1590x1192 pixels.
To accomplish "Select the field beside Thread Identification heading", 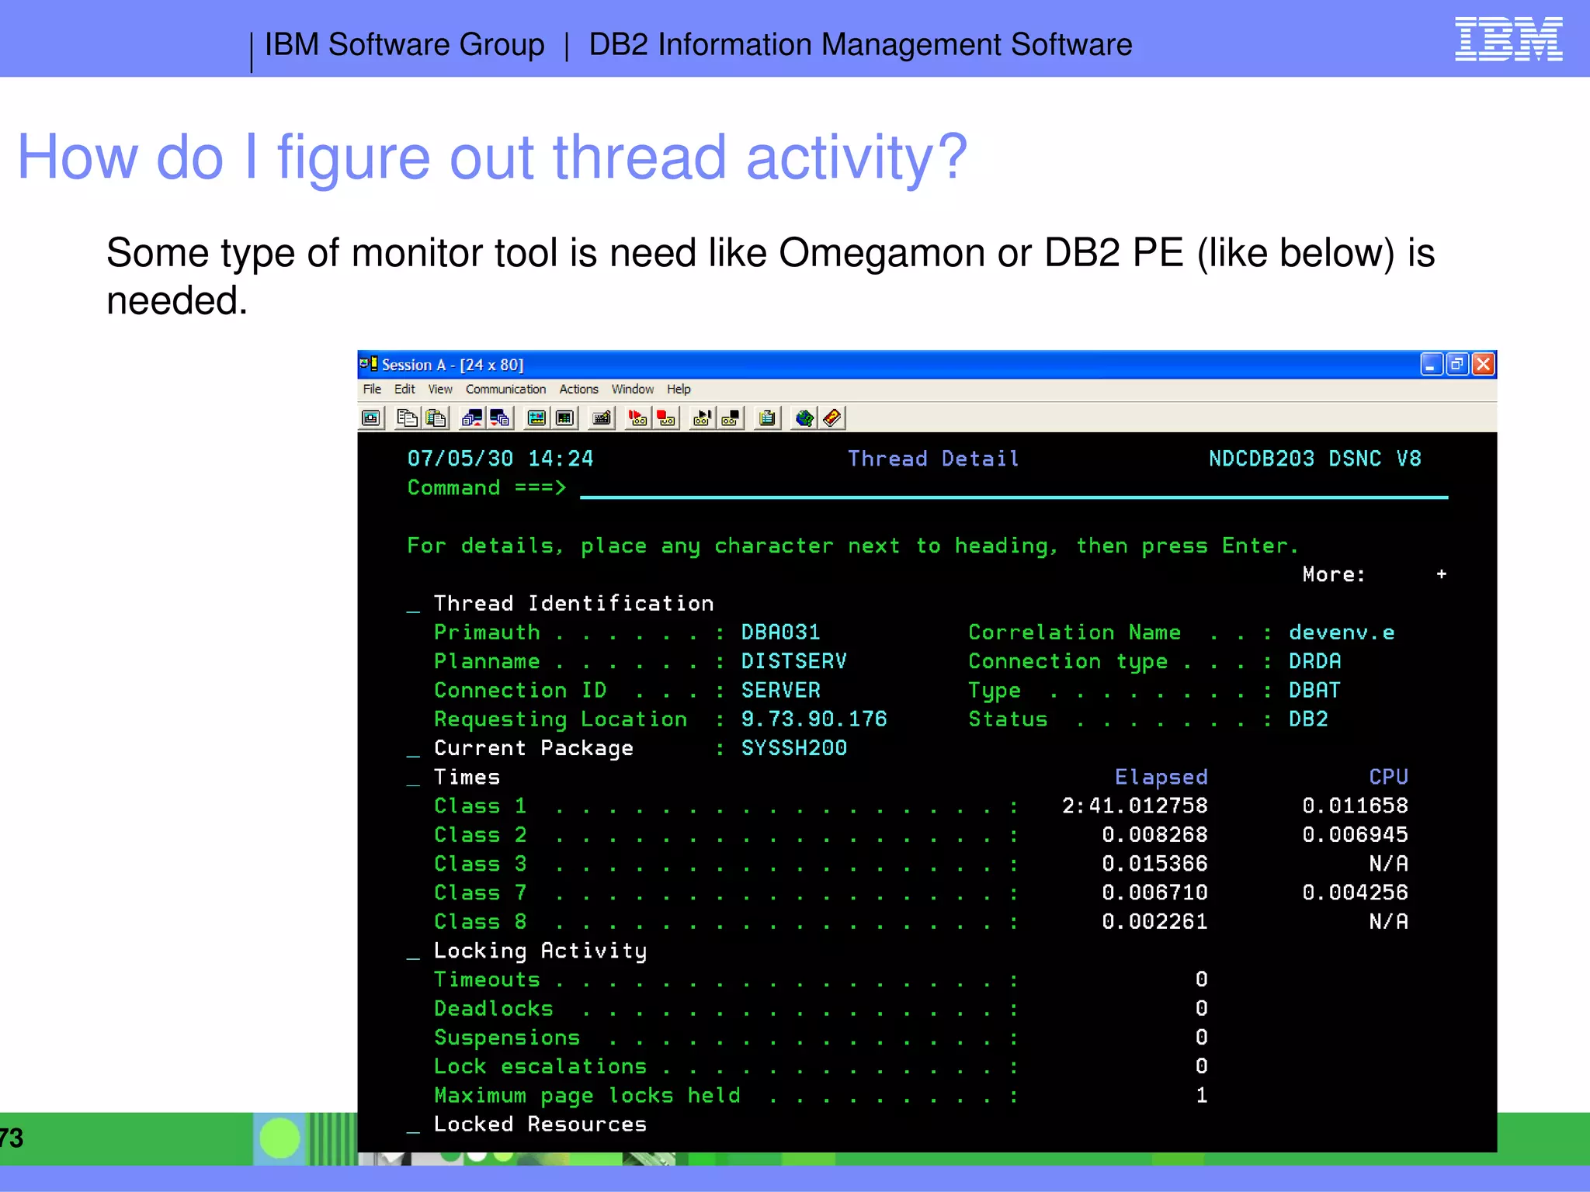I will click(x=413, y=605).
